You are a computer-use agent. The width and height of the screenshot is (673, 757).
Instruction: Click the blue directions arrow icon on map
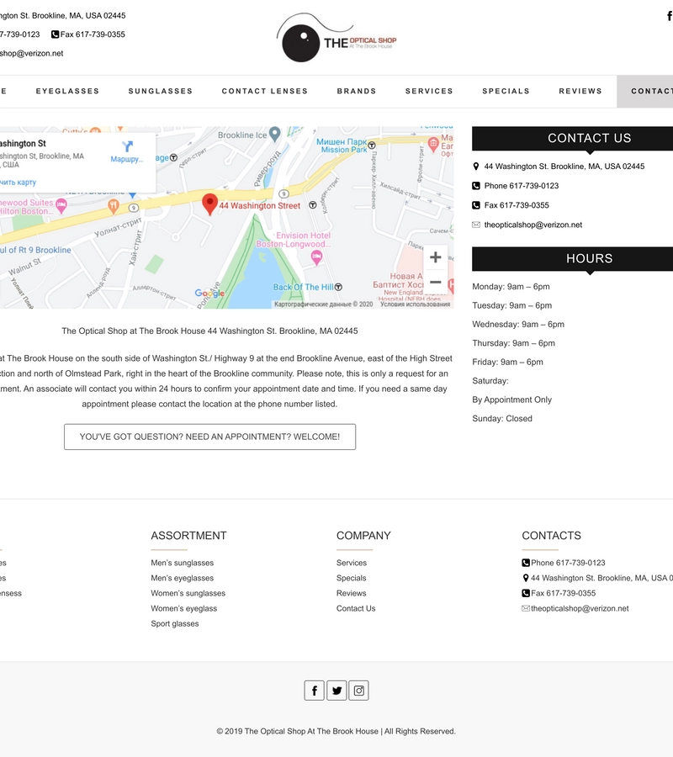[x=128, y=147]
